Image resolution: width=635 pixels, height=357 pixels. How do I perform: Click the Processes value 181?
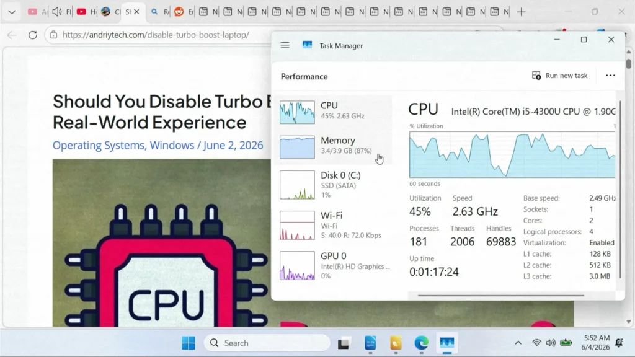pos(419,242)
